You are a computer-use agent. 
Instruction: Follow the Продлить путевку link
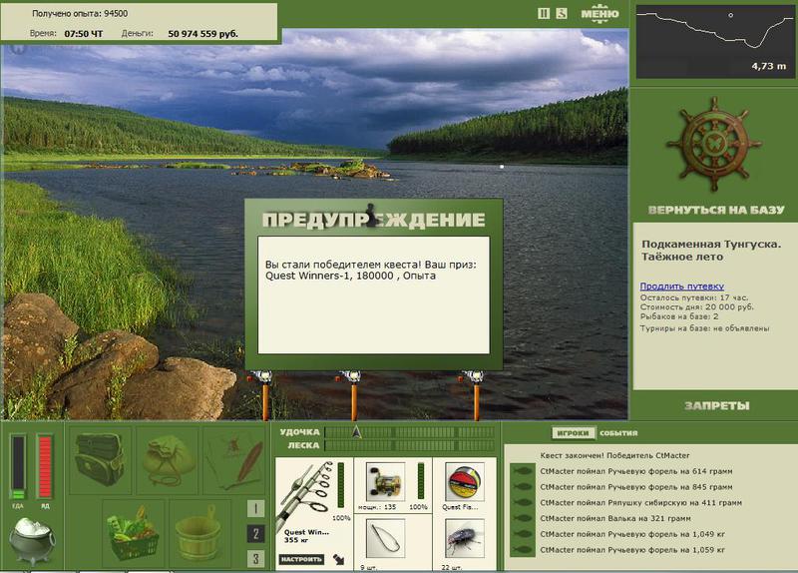pos(681,286)
